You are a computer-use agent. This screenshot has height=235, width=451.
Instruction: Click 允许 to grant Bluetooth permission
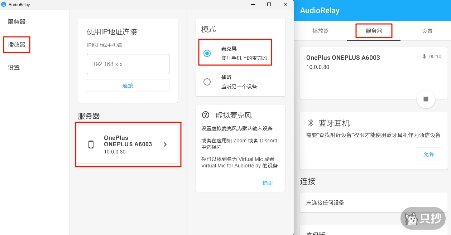pyautogui.click(x=429, y=154)
